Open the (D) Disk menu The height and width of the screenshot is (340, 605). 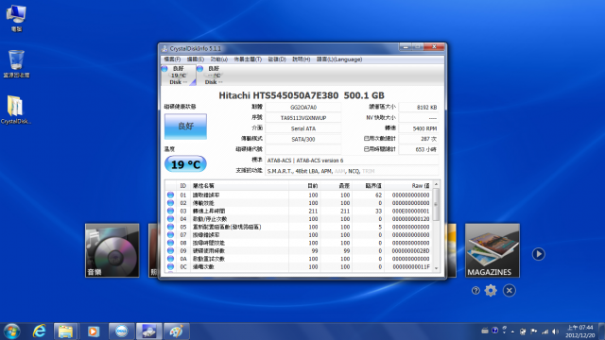(277, 59)
